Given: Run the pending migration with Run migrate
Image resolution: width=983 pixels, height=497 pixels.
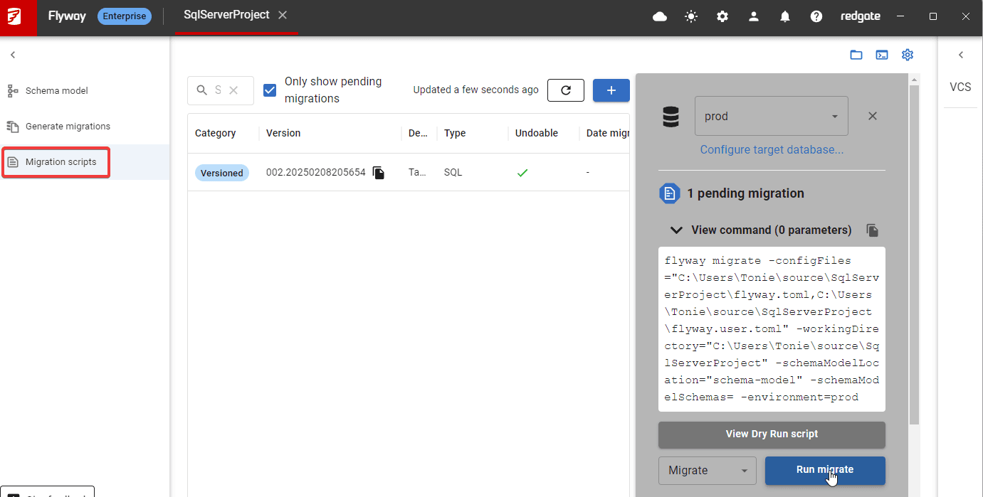Looking at the screenshot, I should tap(824, 471).
